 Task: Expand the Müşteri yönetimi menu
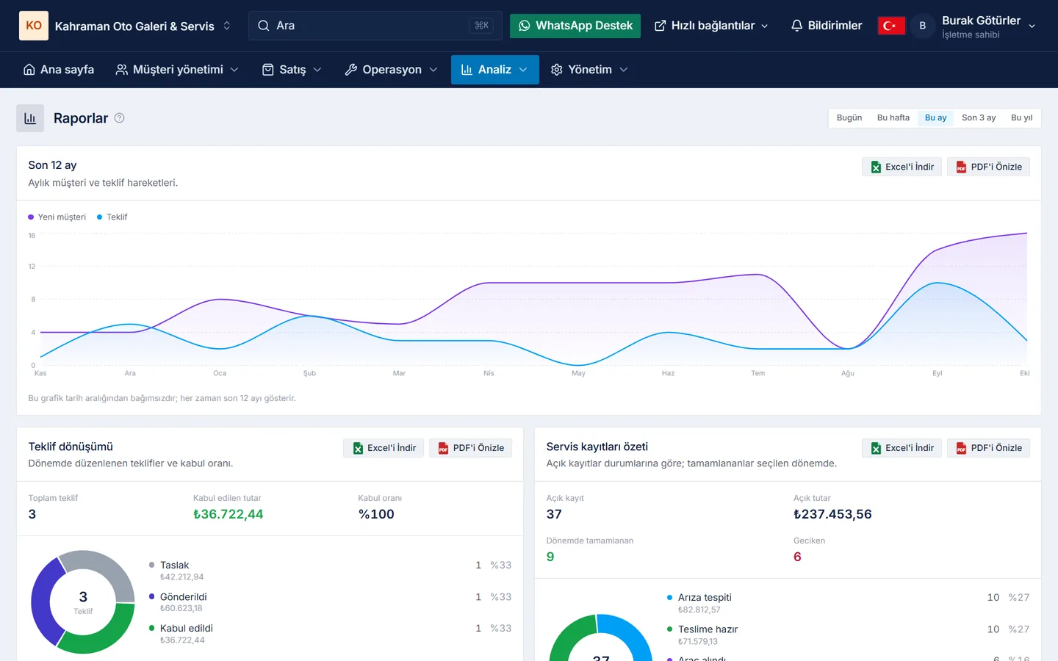click(177, 70)
